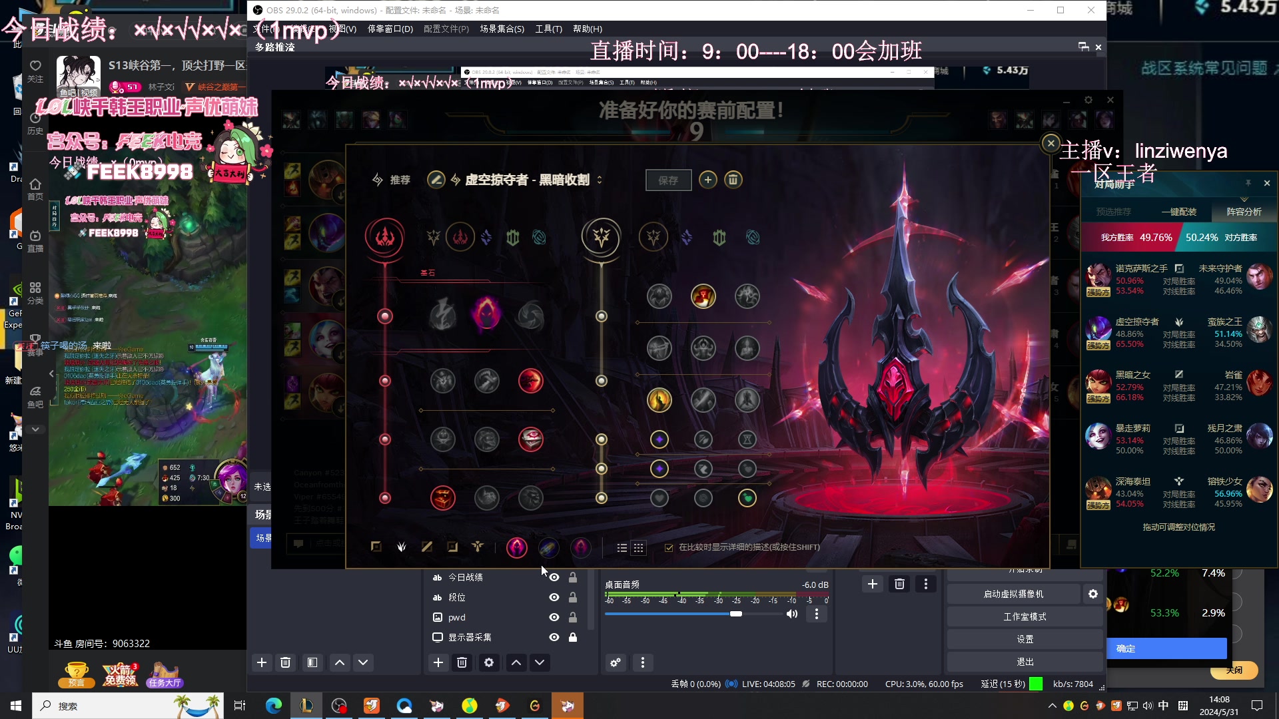1279x719 pixels.
Task: Open source properties gear icon
Action: [x=489, y=662]
